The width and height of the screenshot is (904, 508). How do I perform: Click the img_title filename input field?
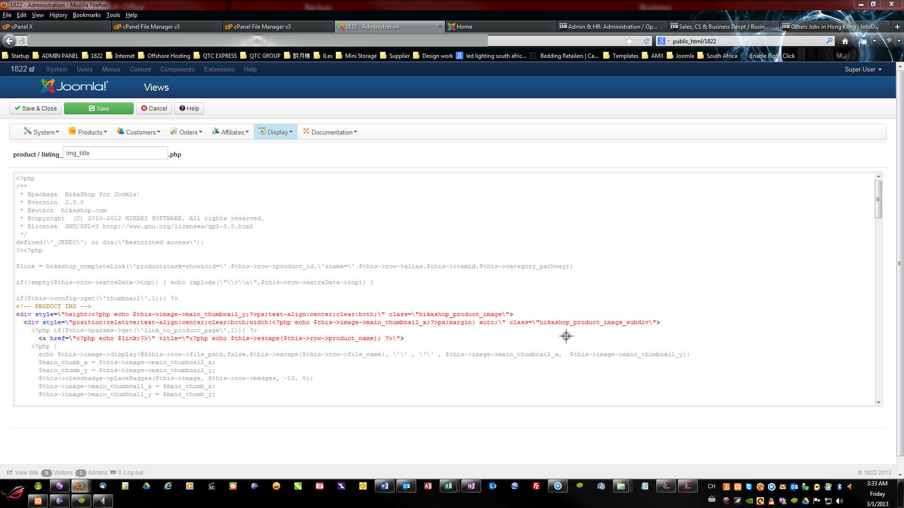pyautogui.click(x=115, y=153)
